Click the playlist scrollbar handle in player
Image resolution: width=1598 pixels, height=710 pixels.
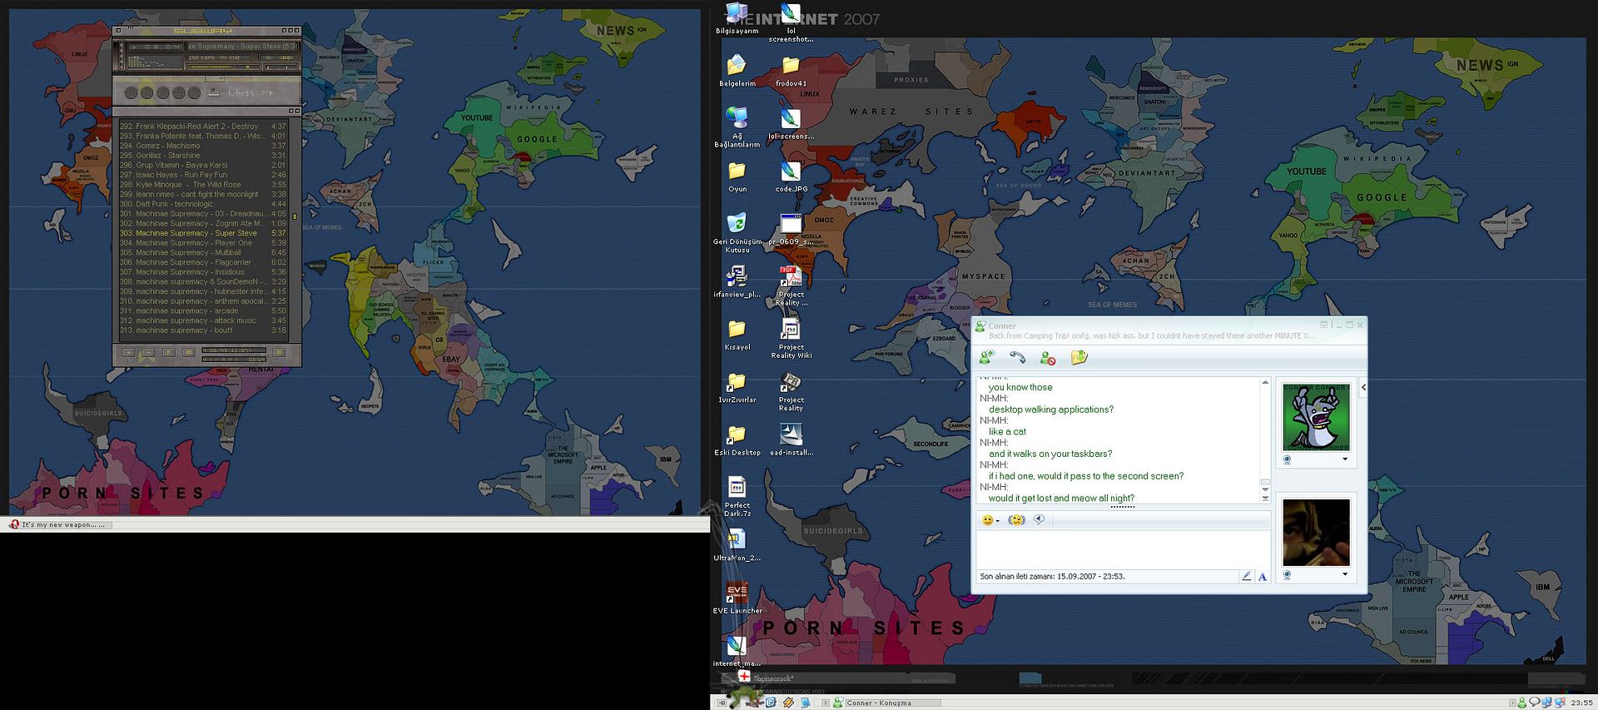[295, 216]
